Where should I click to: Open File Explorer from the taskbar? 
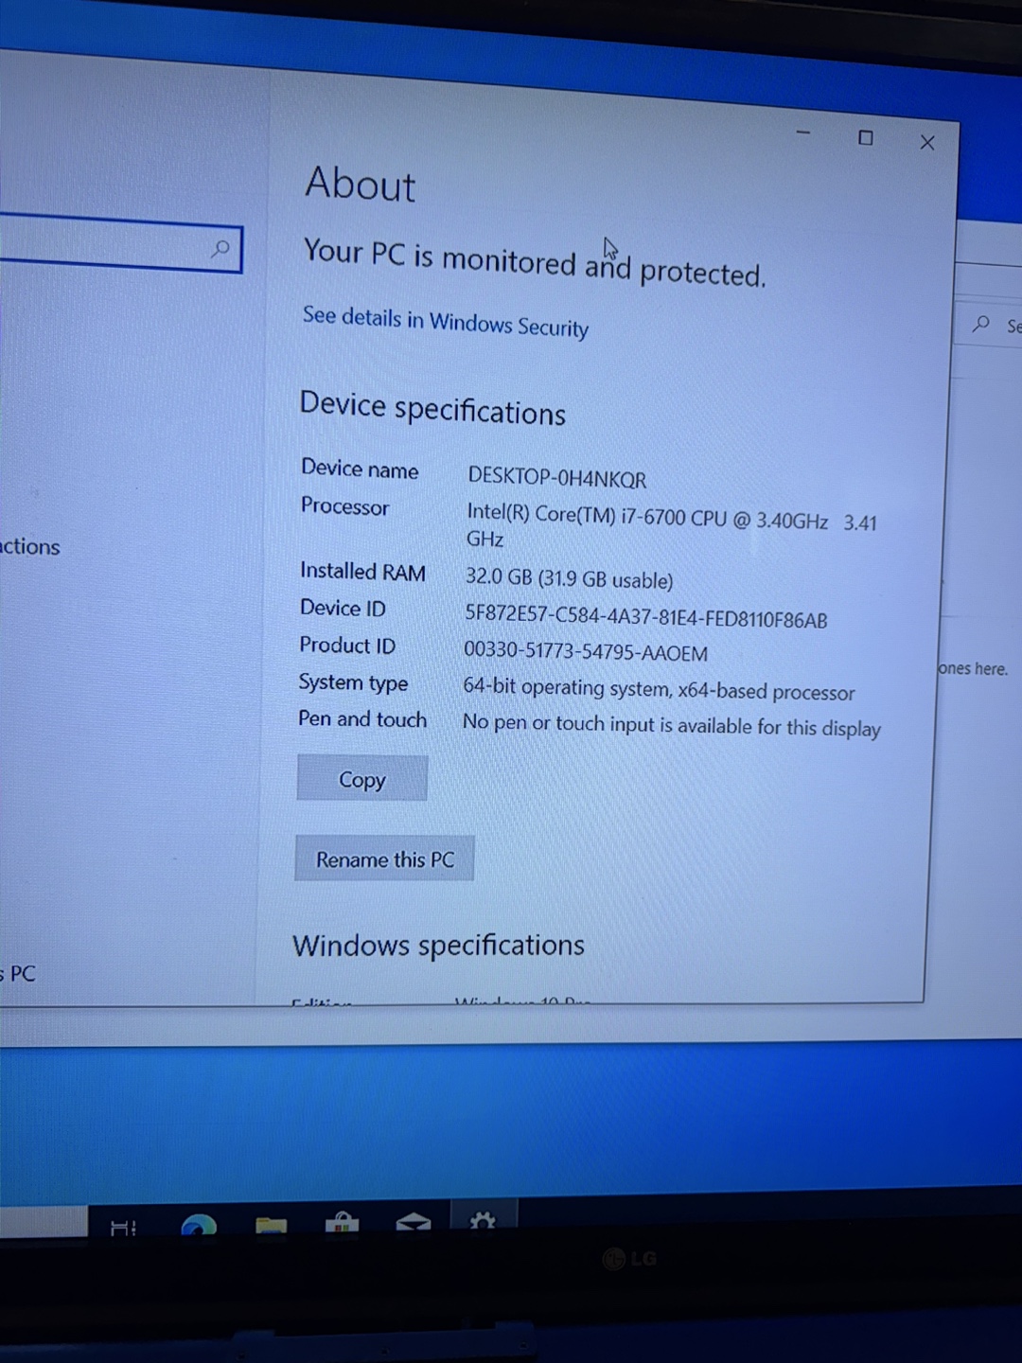pyautogui.click(x=271, y=1226)
